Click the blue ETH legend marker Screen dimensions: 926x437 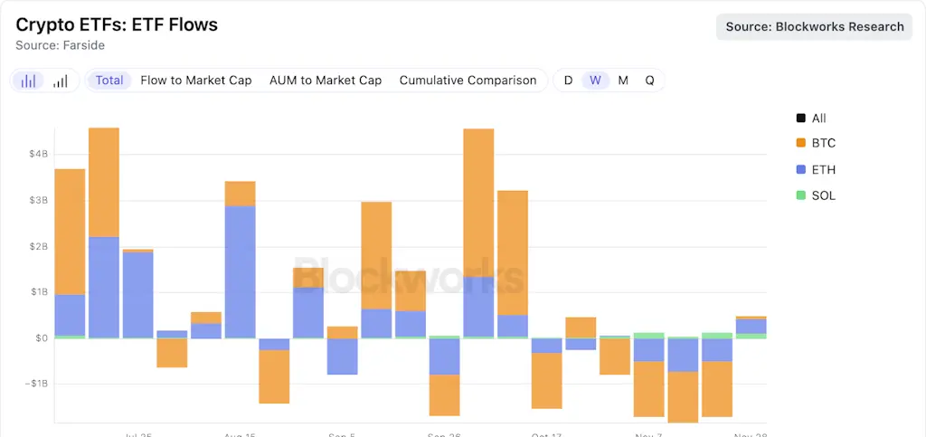pos(800,170)
